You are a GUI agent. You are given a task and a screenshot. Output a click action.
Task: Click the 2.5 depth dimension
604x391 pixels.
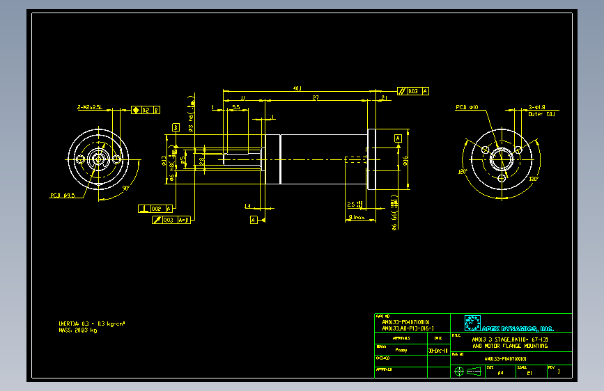pyautogui.click(x=355, y=205)
